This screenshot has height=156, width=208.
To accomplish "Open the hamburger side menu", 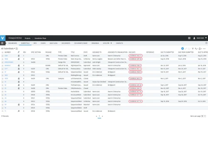I will click(x=2, y=43).
